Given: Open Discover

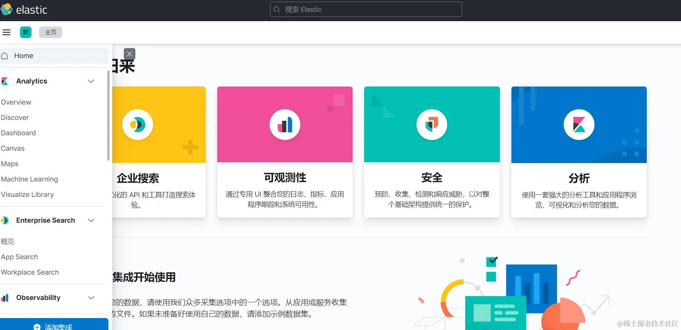Looking at the screenshot, I should (15, 118).
